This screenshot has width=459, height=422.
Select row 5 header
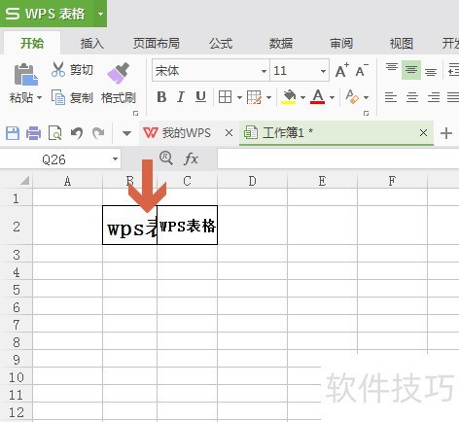coord(17,289)
